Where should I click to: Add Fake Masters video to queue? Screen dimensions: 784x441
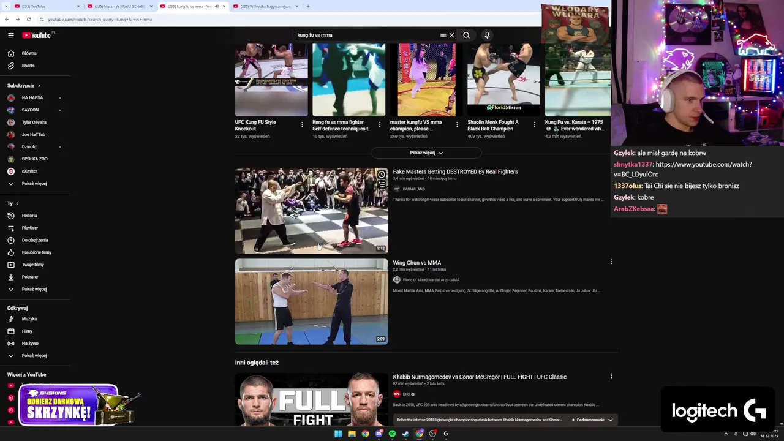coord(381,184)
